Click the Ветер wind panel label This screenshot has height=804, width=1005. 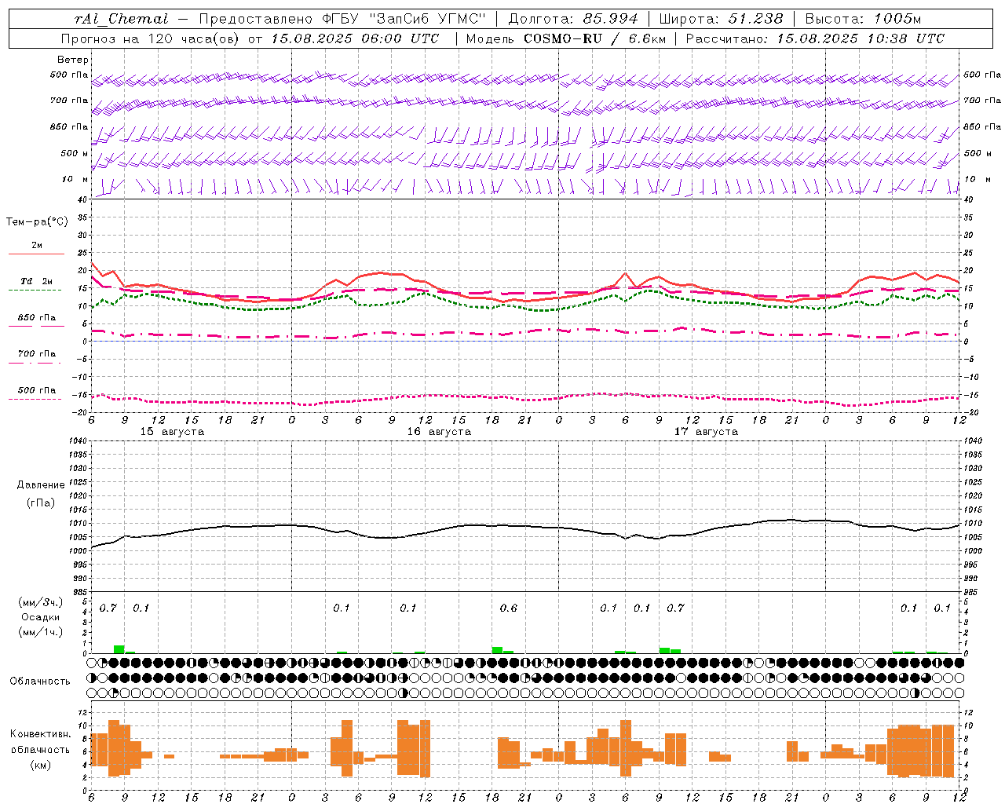pos(73,60)
